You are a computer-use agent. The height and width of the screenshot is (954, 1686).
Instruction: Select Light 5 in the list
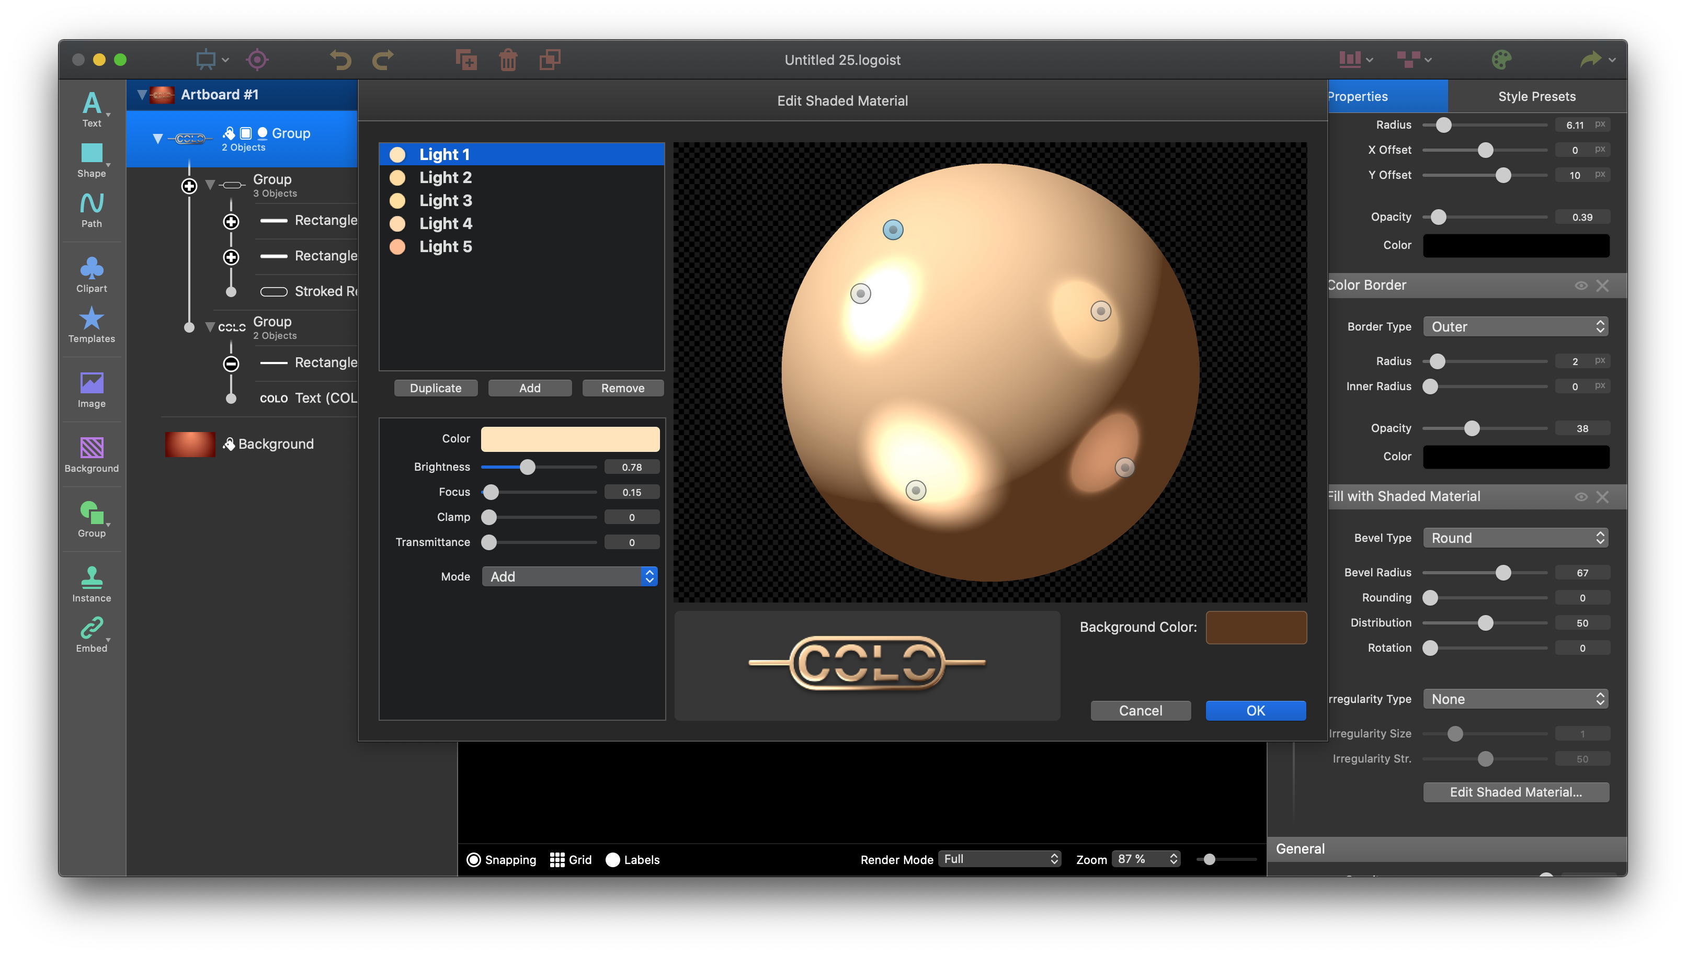(521, 246)
